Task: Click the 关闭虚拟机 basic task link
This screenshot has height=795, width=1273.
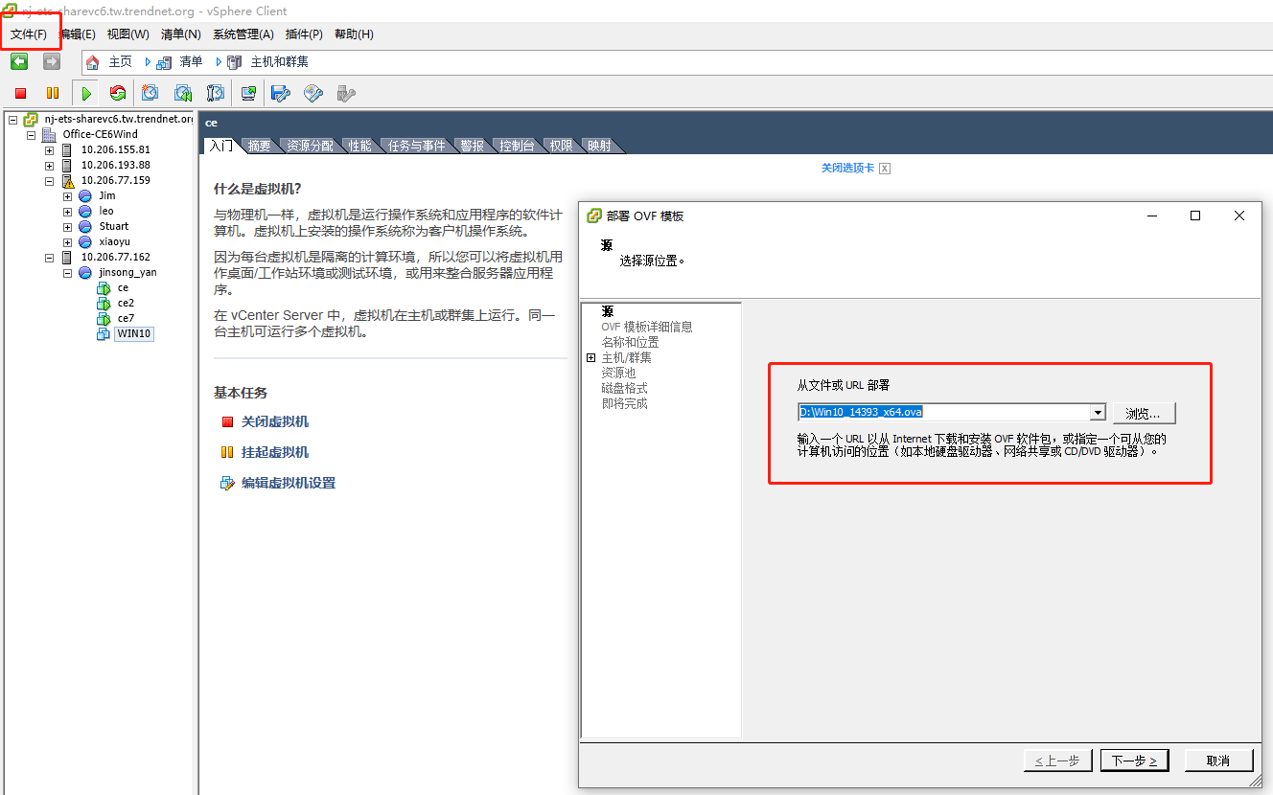Action: pyautogui.click(x=275, y=421)
